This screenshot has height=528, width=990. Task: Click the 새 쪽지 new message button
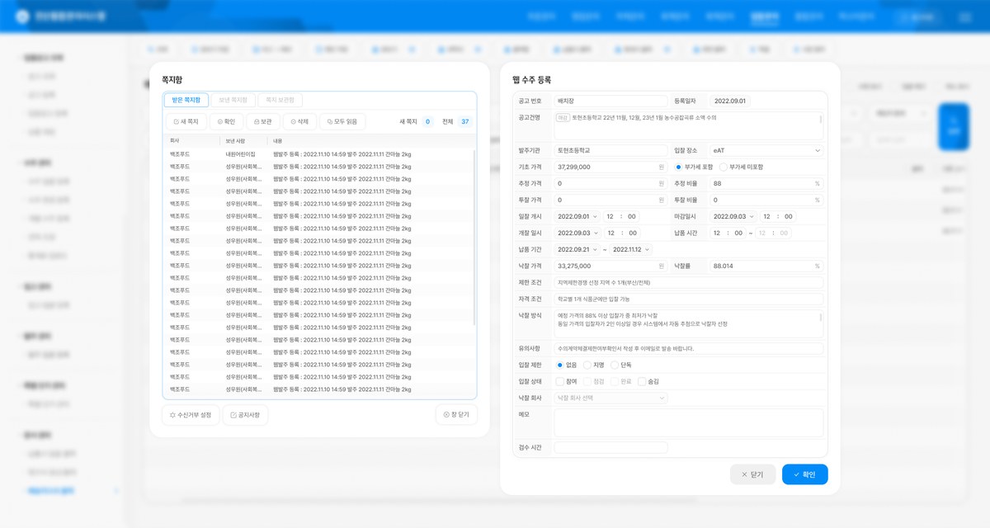(186, 121)
